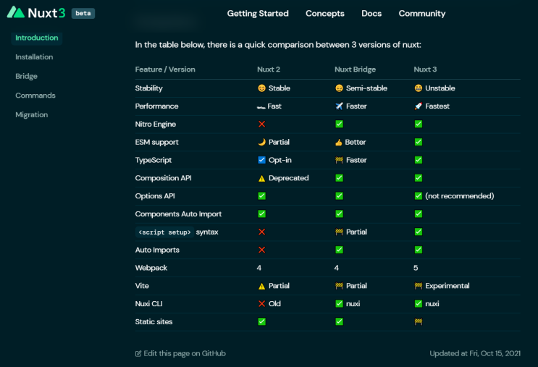Click construction icon next to Experimental
The height and width of the screenshot is (367, 538).
click(419, 286)
